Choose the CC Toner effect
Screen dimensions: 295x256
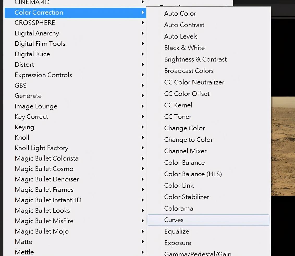[178, 117]
